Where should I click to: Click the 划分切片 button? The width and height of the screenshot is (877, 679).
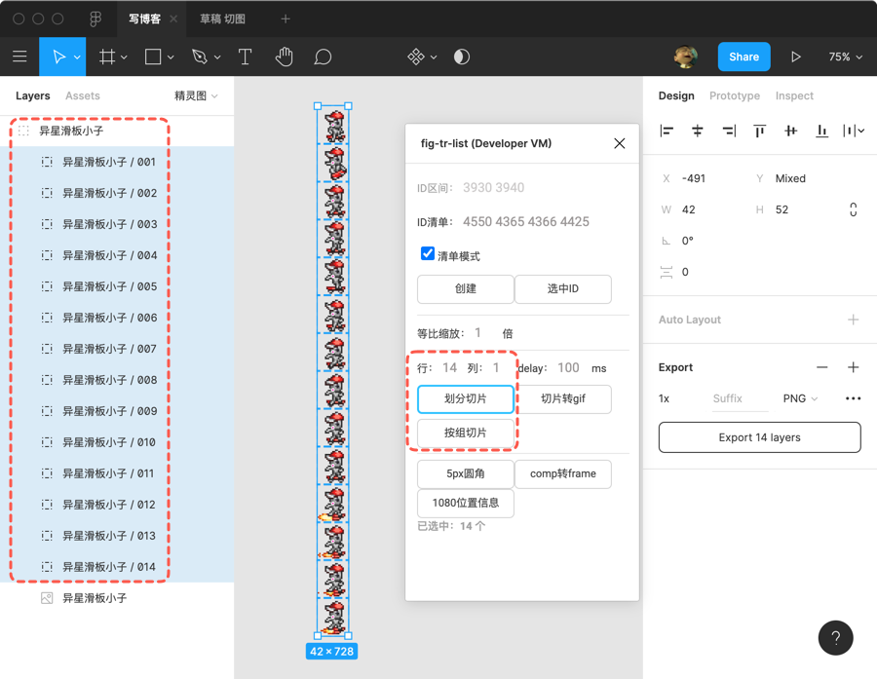(x=466, y=398)
